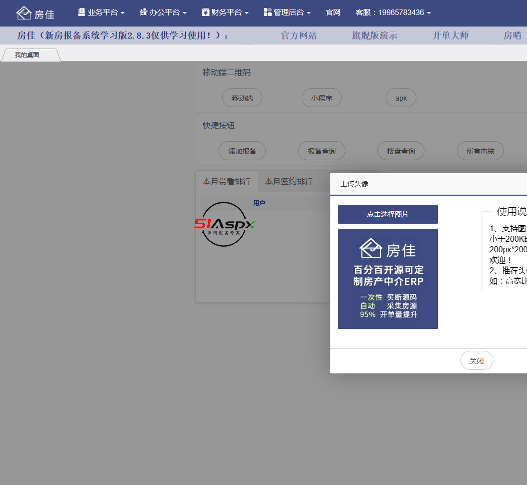
Task: Click the apk QR code button
Action: [401, 98]
